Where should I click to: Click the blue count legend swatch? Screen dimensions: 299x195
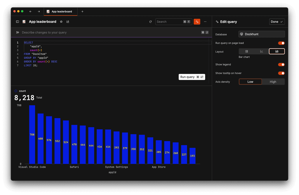click(x=15, y=91)
